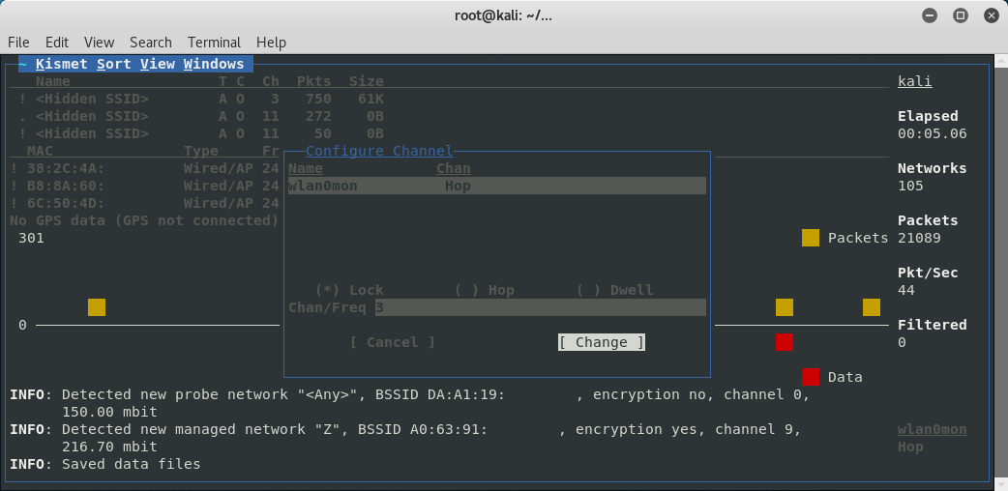Click the Configure Channel dialog title
1008x491 pixels.
379,151
